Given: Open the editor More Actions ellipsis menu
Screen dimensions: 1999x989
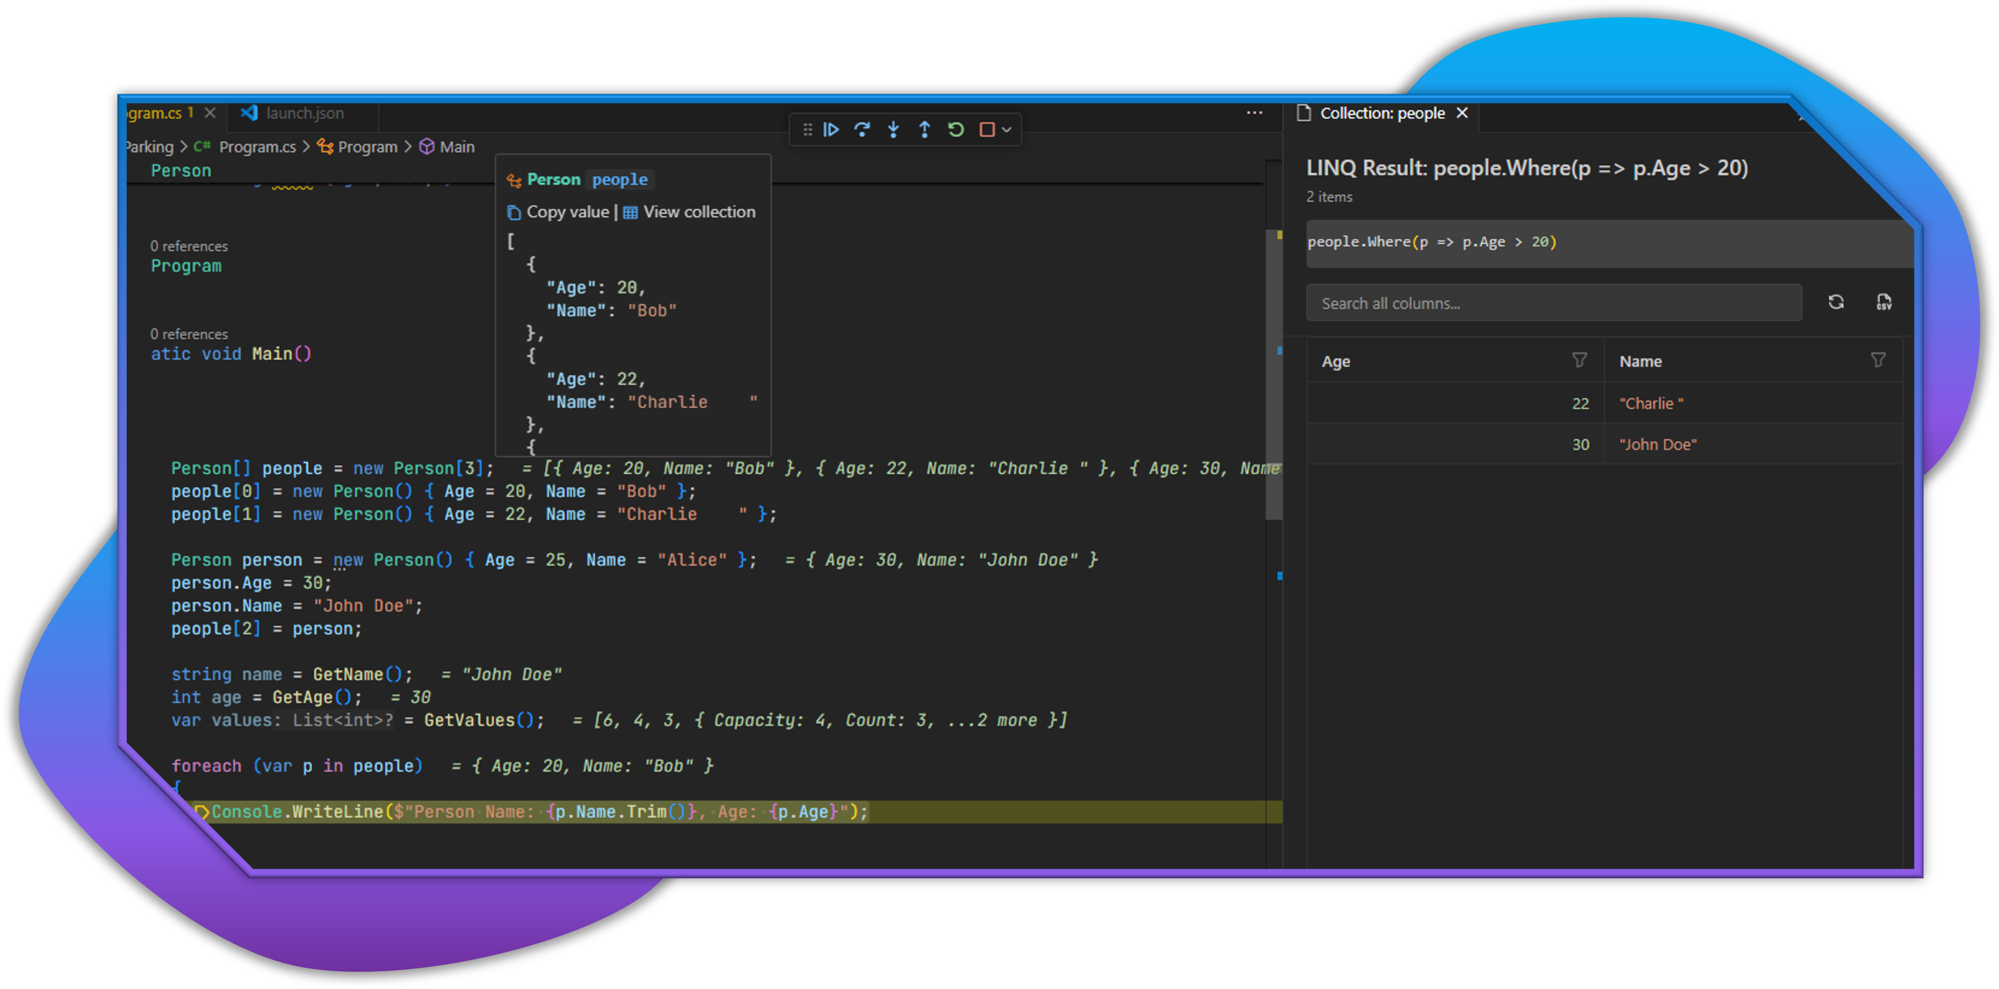Looking at the screenshot, I should click(1254, 112).
